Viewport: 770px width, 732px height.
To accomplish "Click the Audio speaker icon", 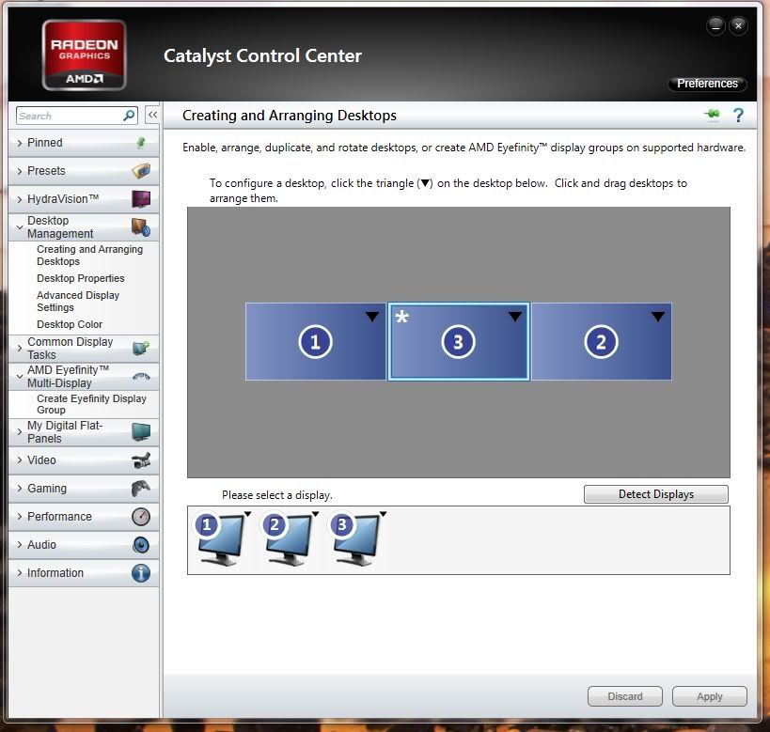I will [x=141, y=545].
